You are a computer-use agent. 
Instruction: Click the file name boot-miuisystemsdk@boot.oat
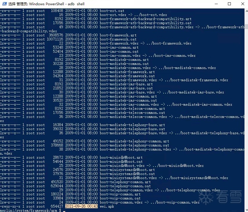pos(127,174)
